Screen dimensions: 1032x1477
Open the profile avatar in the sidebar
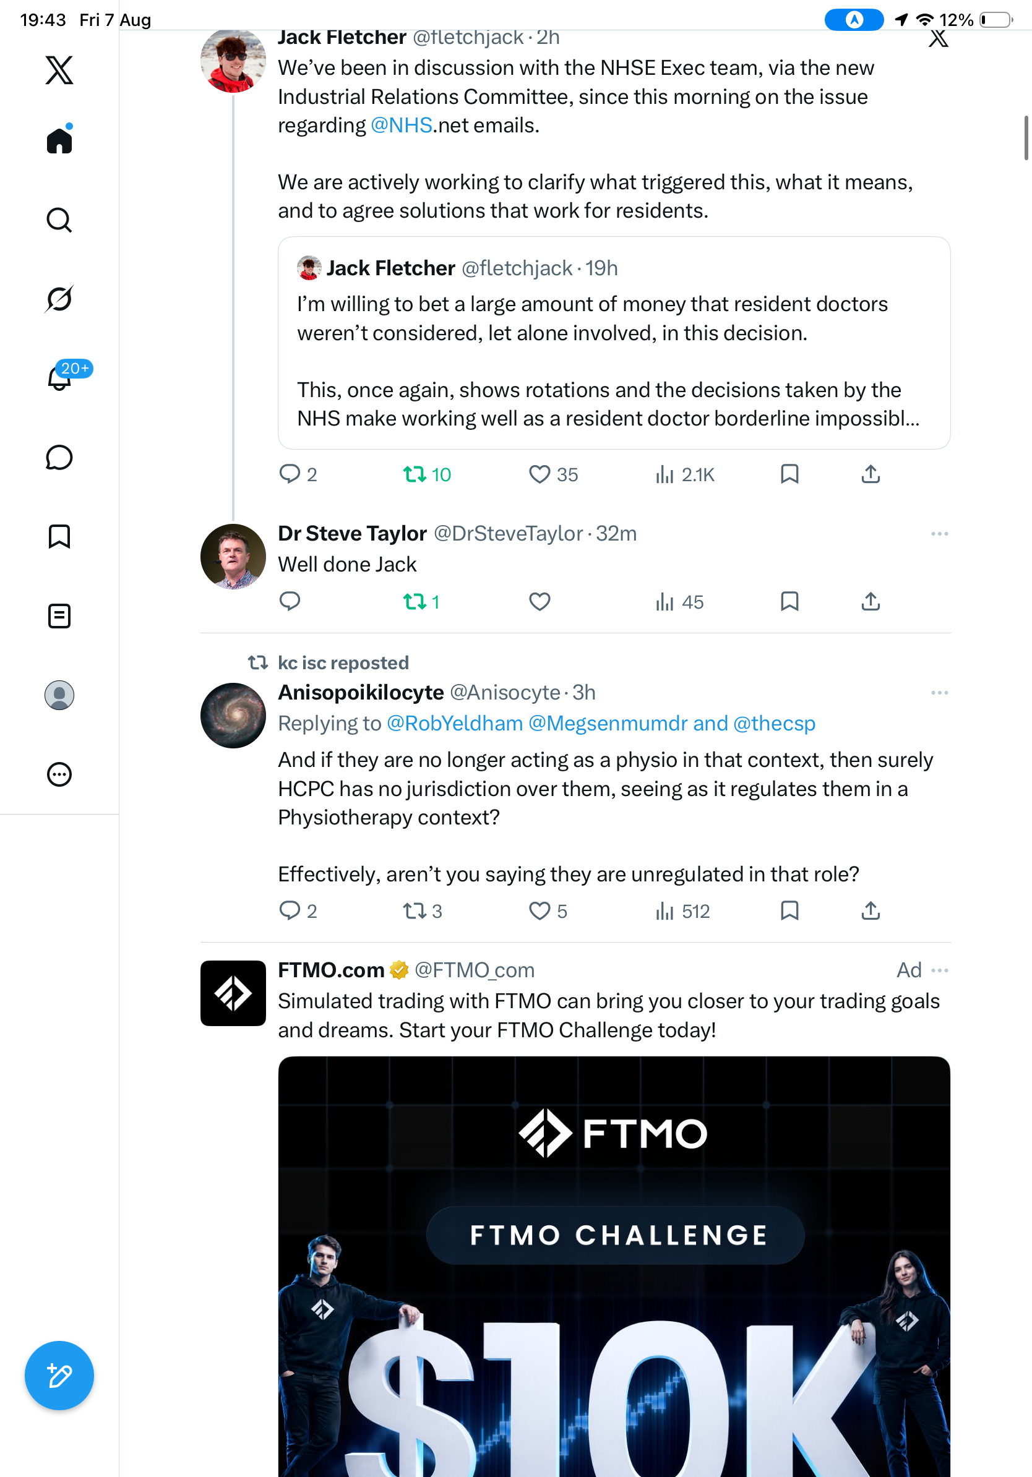[59, 695]
